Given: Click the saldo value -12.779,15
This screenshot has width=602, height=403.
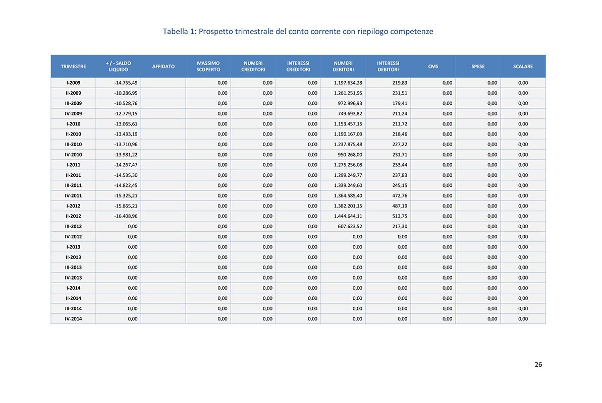Looking at the screenshot, I should (x=126, y=114).
